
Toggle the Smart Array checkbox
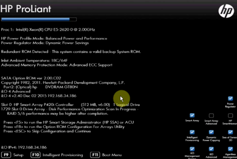tap(192, 115)
